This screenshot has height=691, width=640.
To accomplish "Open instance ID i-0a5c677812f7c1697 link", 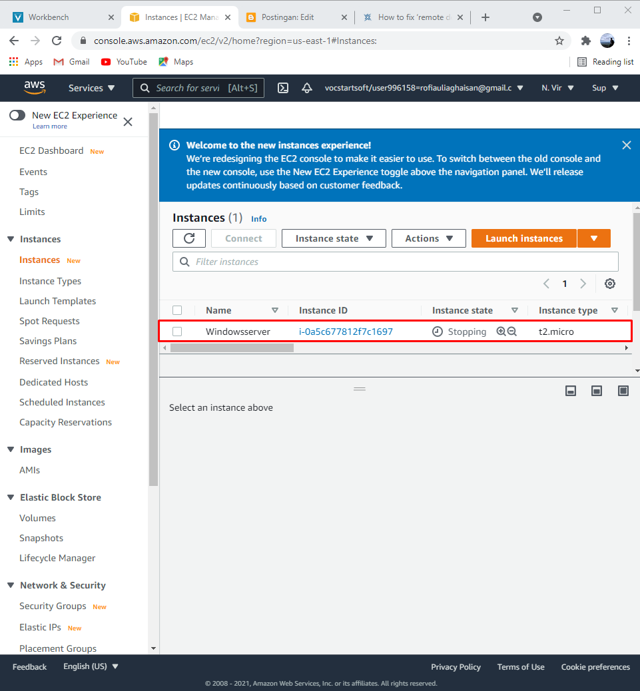I will (x=346, y=332).
